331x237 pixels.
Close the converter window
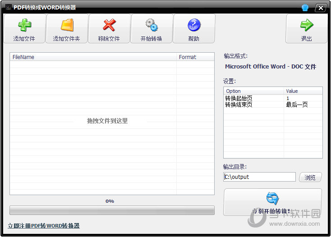click(x=321, y=8)
